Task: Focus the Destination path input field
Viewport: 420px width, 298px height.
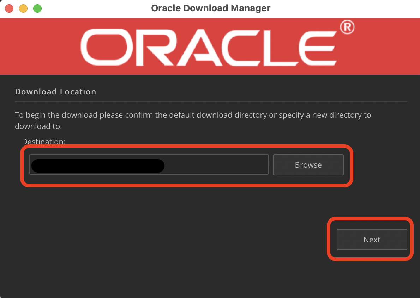Action: point(149,164)
